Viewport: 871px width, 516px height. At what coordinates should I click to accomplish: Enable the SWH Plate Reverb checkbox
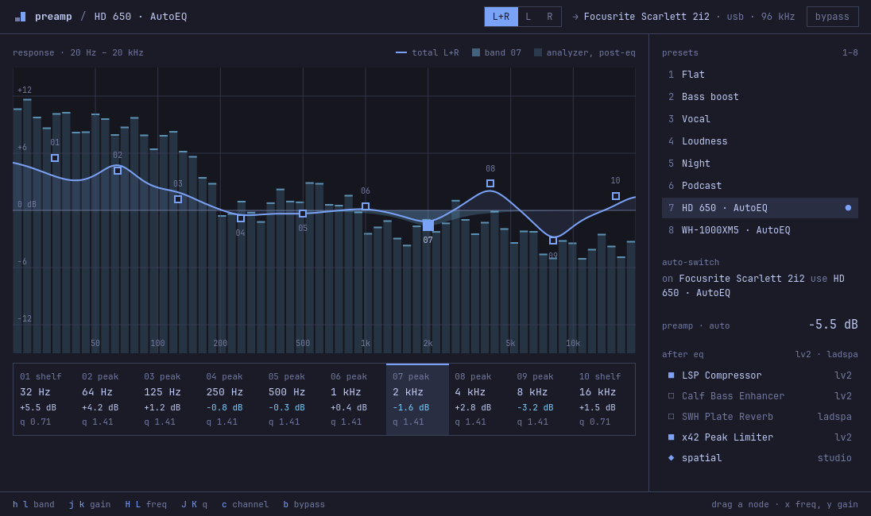[671, 417]
